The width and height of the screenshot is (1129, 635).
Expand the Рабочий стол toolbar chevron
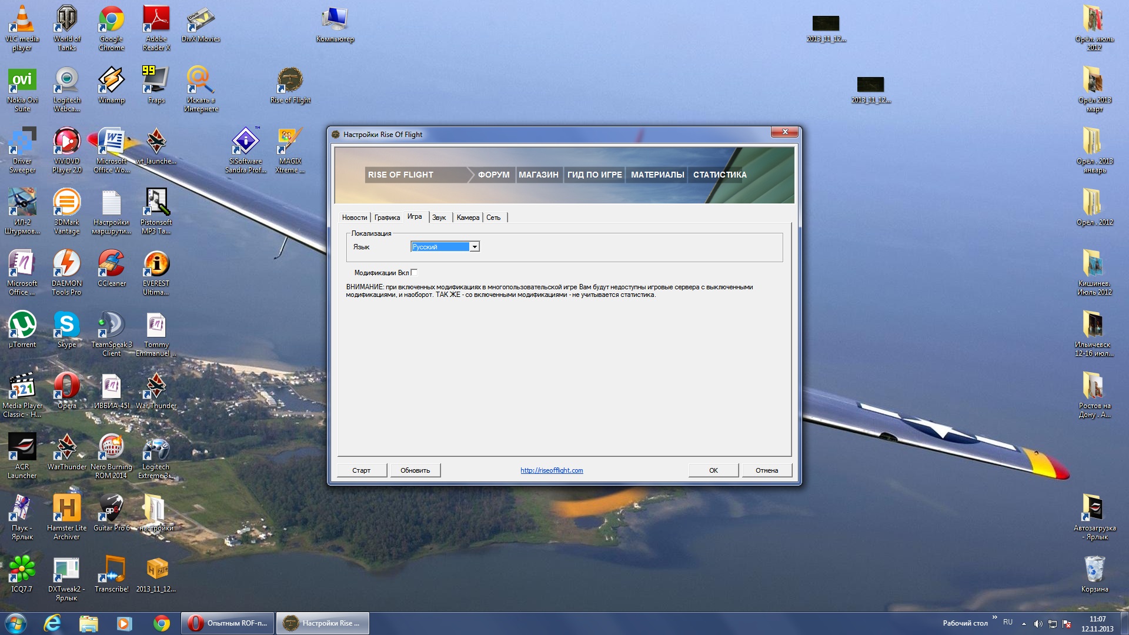994,617
